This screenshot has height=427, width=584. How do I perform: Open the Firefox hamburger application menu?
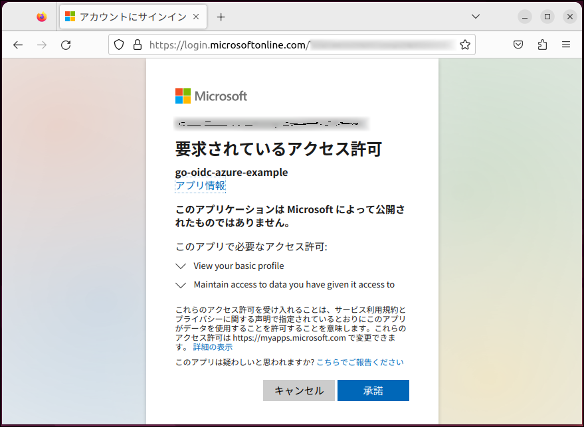coord(566,44)
